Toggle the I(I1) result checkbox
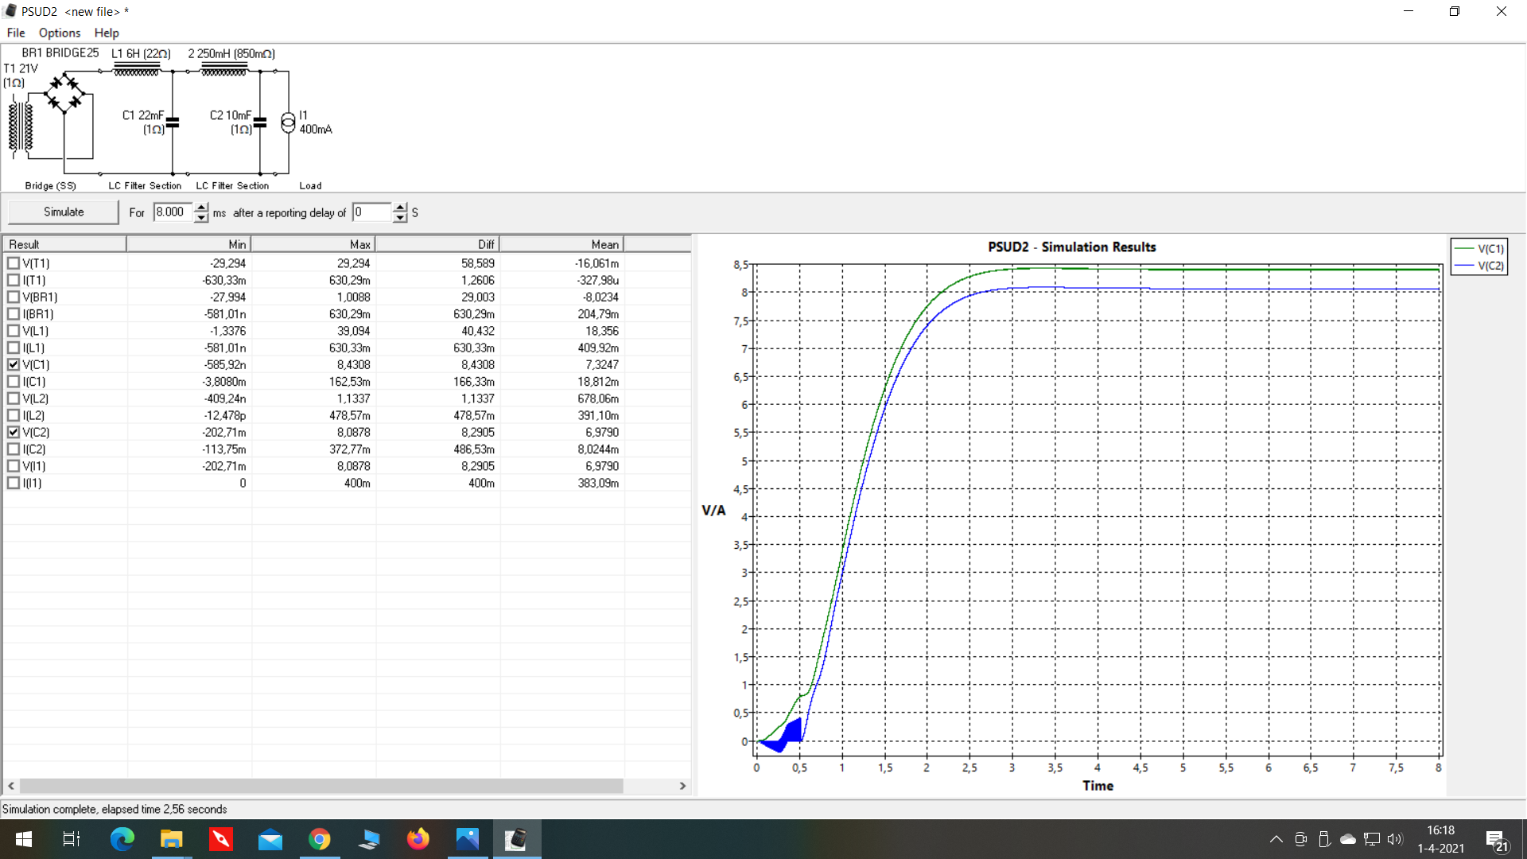1527x859 pixels. coord(14,483)
